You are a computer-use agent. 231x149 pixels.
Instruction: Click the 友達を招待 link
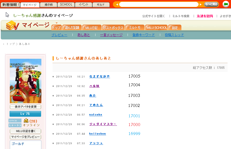tap(205, 16)
